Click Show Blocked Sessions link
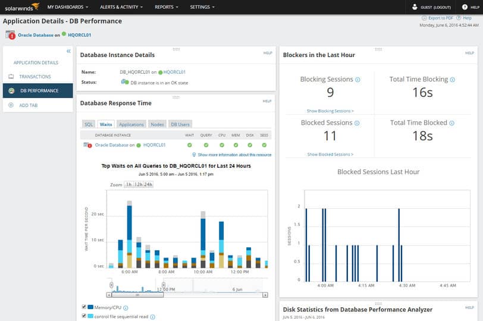This screenshot has width=483, height=321. [x=330, y=154]
